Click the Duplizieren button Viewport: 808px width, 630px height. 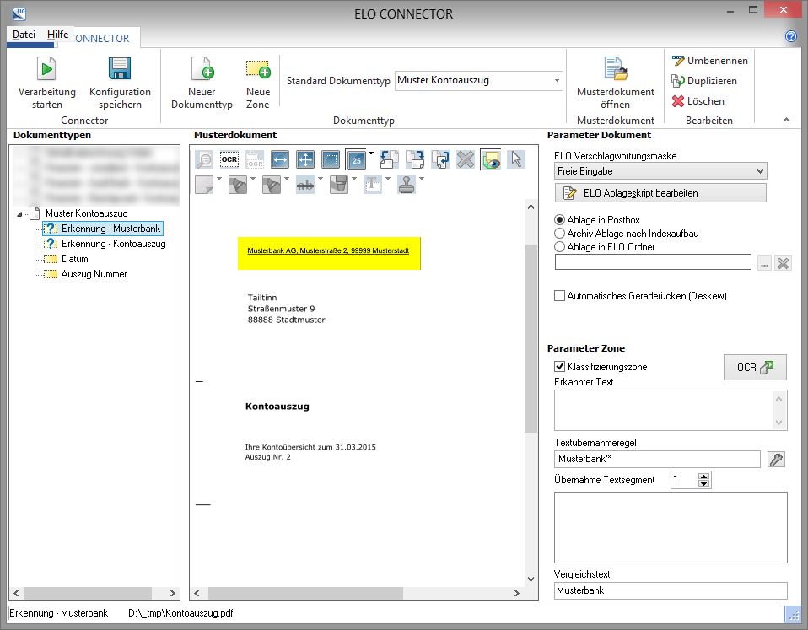[x=704, y=80]
